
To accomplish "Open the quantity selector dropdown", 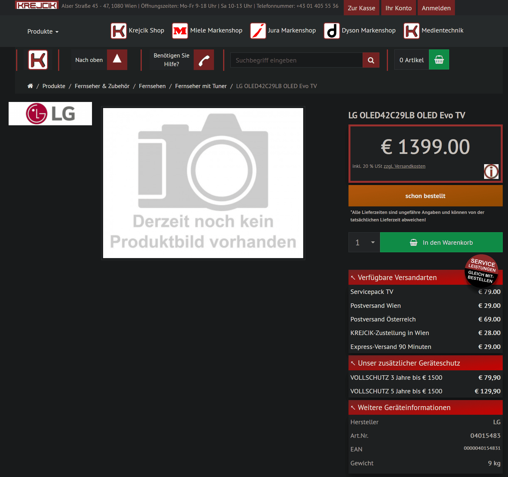I will click(x=364, y=242).
